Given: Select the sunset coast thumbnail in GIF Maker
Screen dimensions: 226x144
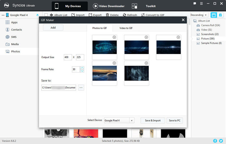Looking at the screenshot, I should [x=105, y=73].
